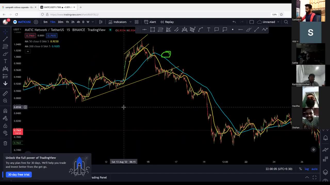The image size is (330, 185).
Task: Click the trash remove drawings icon
Action: [5, 143]
